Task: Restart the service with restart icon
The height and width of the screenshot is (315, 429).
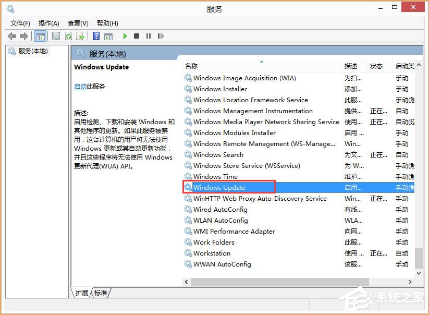Action: coord(161,36)
